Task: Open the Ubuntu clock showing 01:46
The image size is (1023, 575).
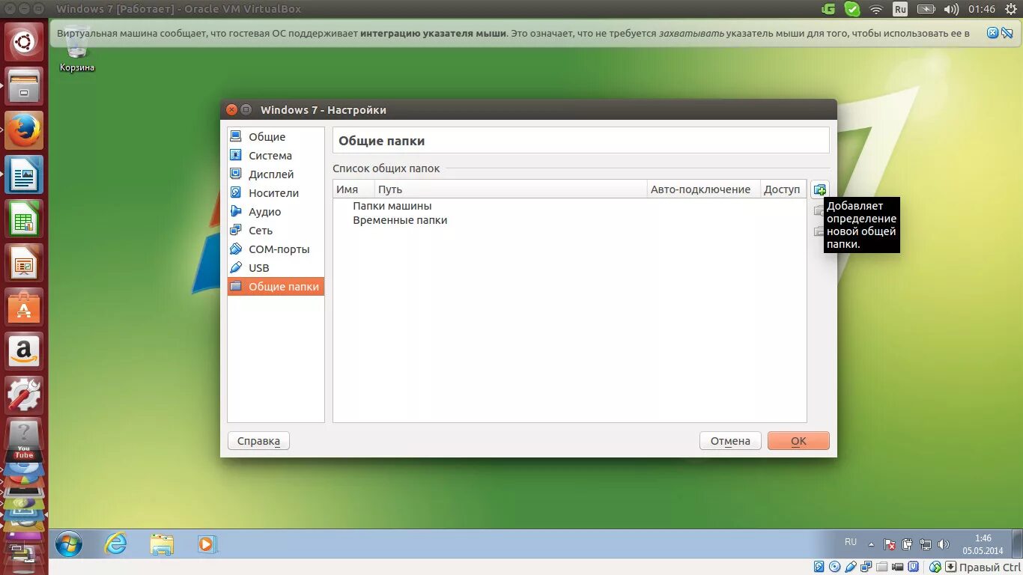Action: pos(982,9)
